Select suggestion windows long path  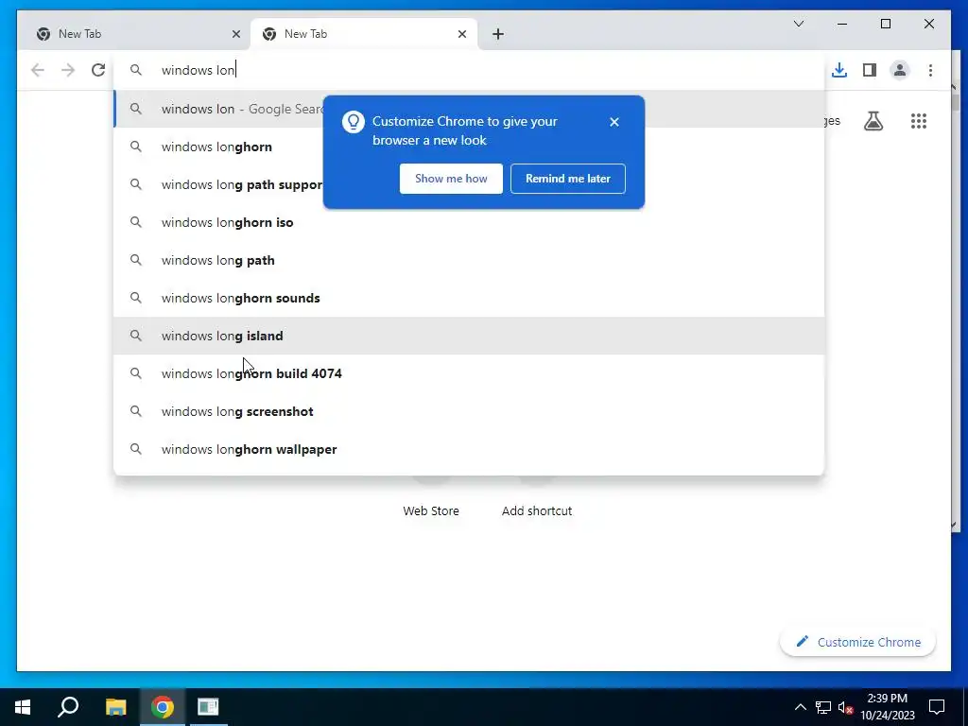pos(469,260)
